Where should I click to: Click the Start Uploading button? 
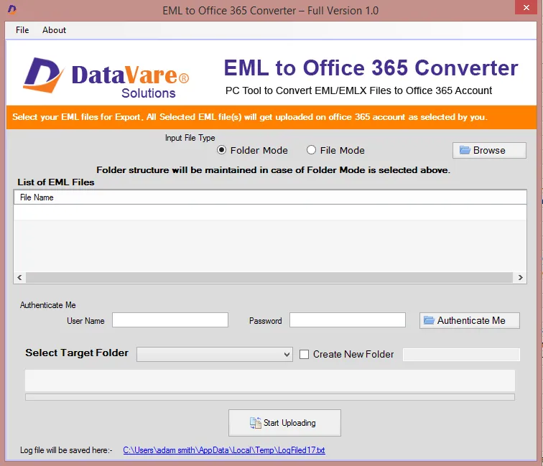point(284,423)
